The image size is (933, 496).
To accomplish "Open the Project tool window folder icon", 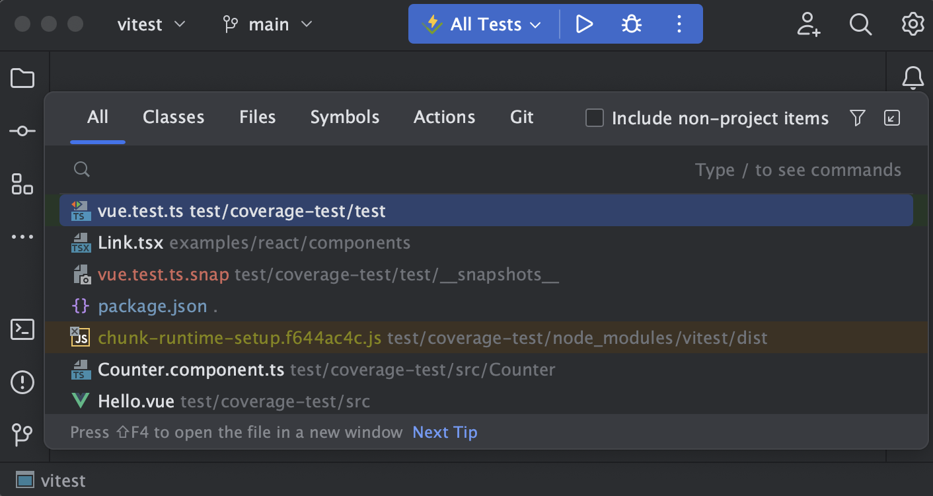I will (x=22, y=79).
